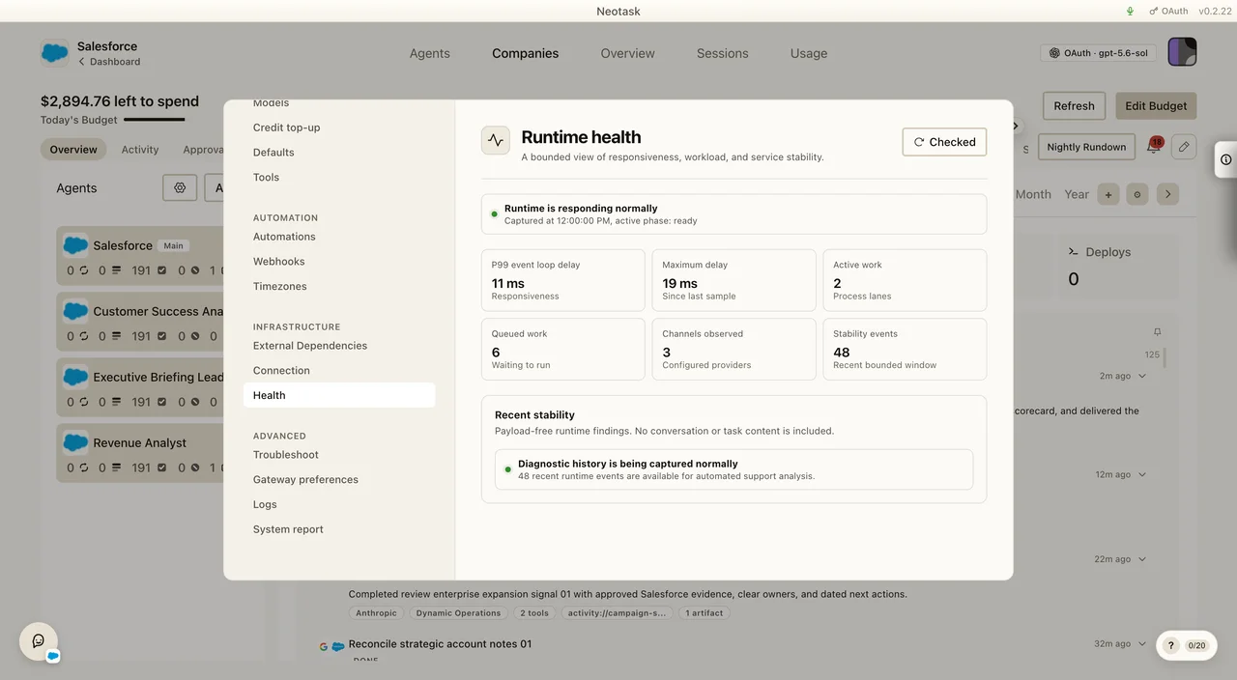This screenshot has height=680, width=1237.
Task: Select the Activity sub-tab
Action: [140, 150]
